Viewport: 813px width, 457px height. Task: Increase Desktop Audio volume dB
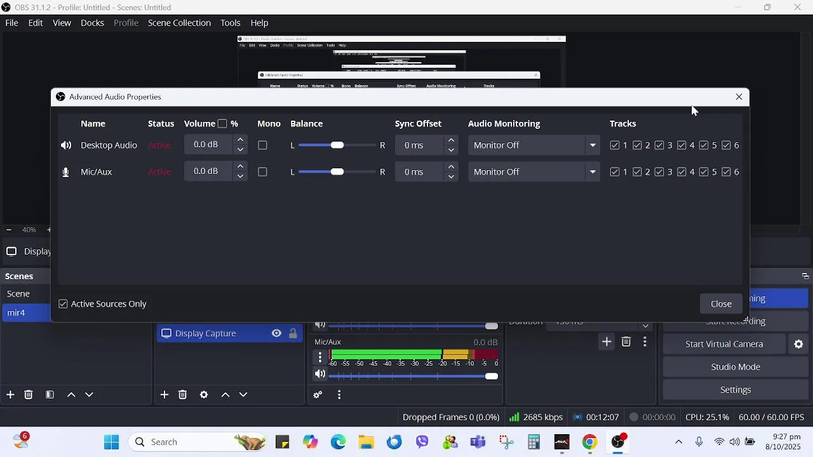tap(240, 140)
